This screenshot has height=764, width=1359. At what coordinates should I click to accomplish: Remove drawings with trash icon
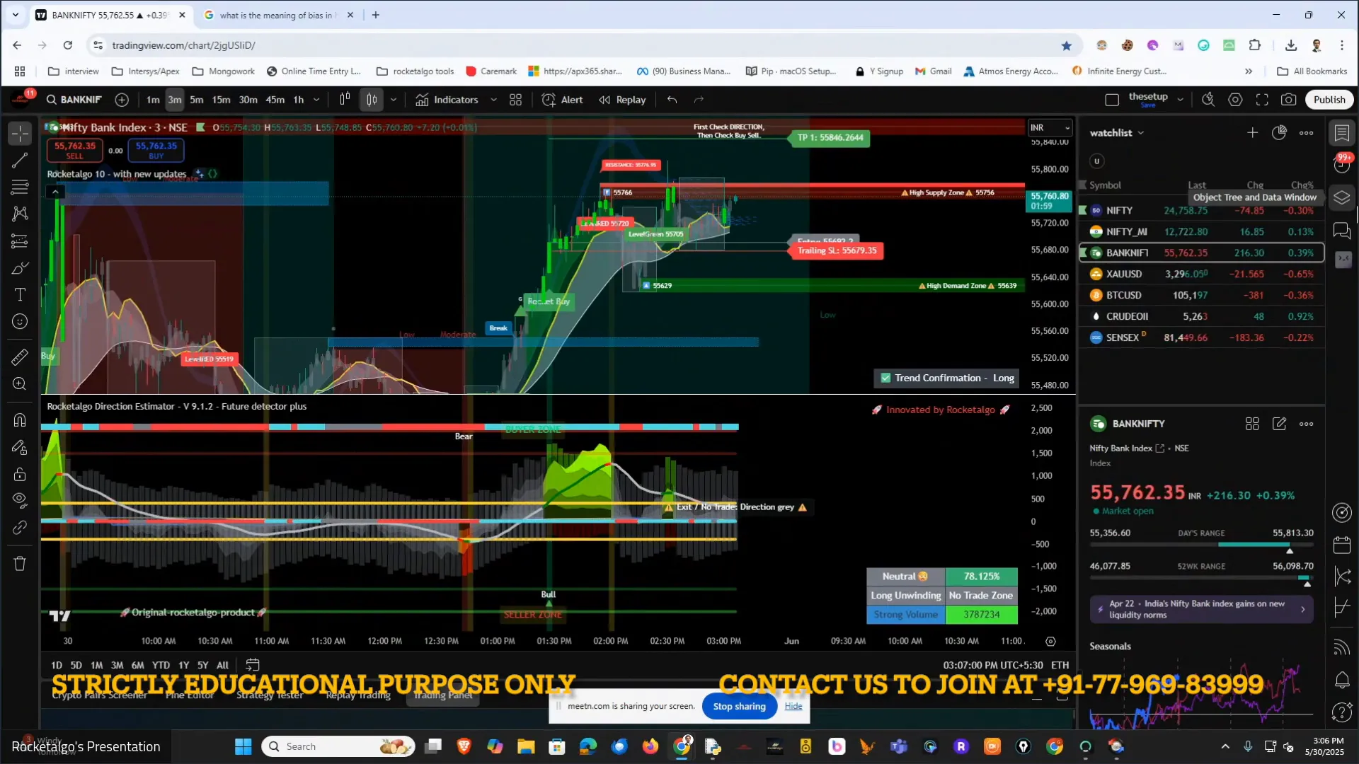click(x=20, y=564)
